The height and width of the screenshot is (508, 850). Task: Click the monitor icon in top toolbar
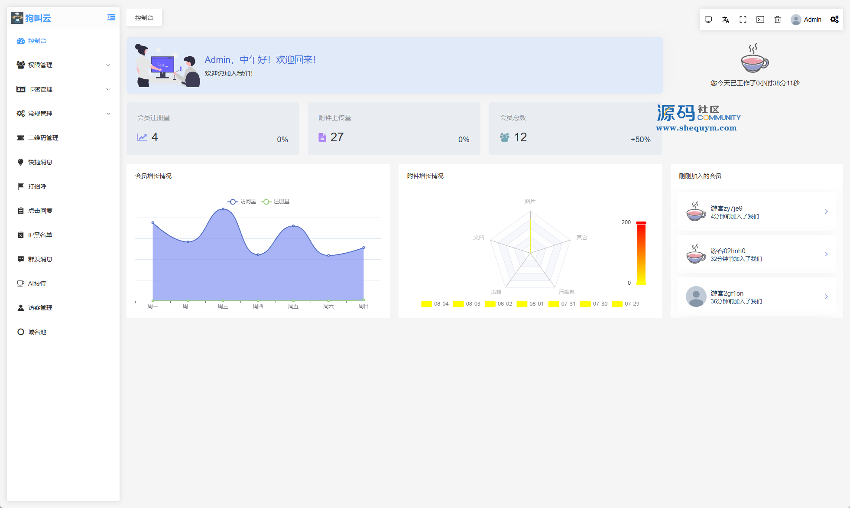tap(708, 20)
